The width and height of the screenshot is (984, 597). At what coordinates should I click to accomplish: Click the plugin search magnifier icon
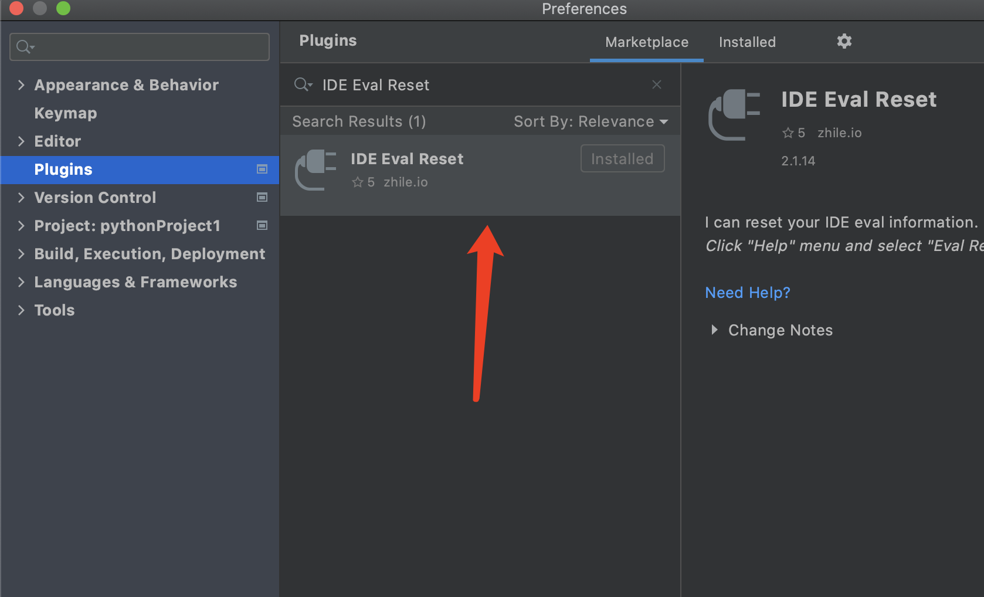[303, 84]
